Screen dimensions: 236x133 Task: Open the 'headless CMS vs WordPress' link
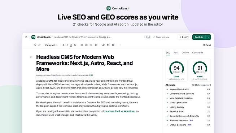[120, 111]
